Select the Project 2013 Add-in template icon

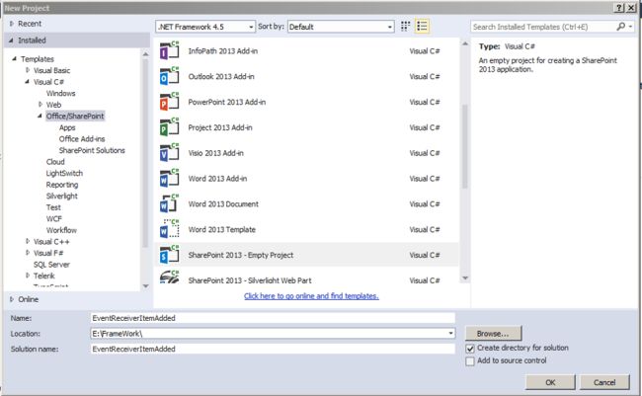pyautogui.click(x=169, y=127)
